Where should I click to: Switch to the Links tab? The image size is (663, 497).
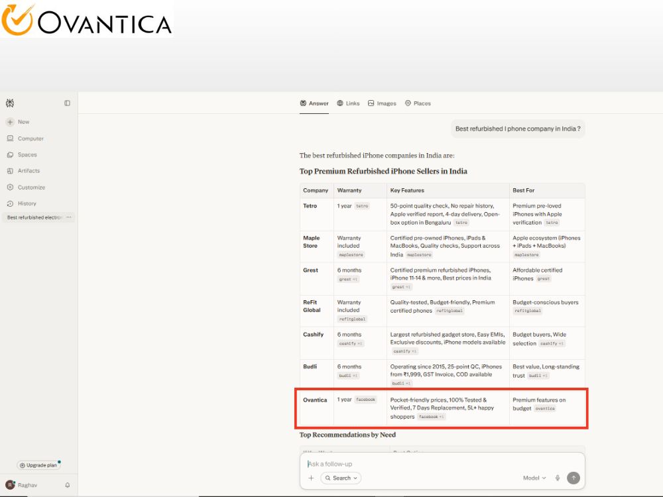[x=349, y=103]
